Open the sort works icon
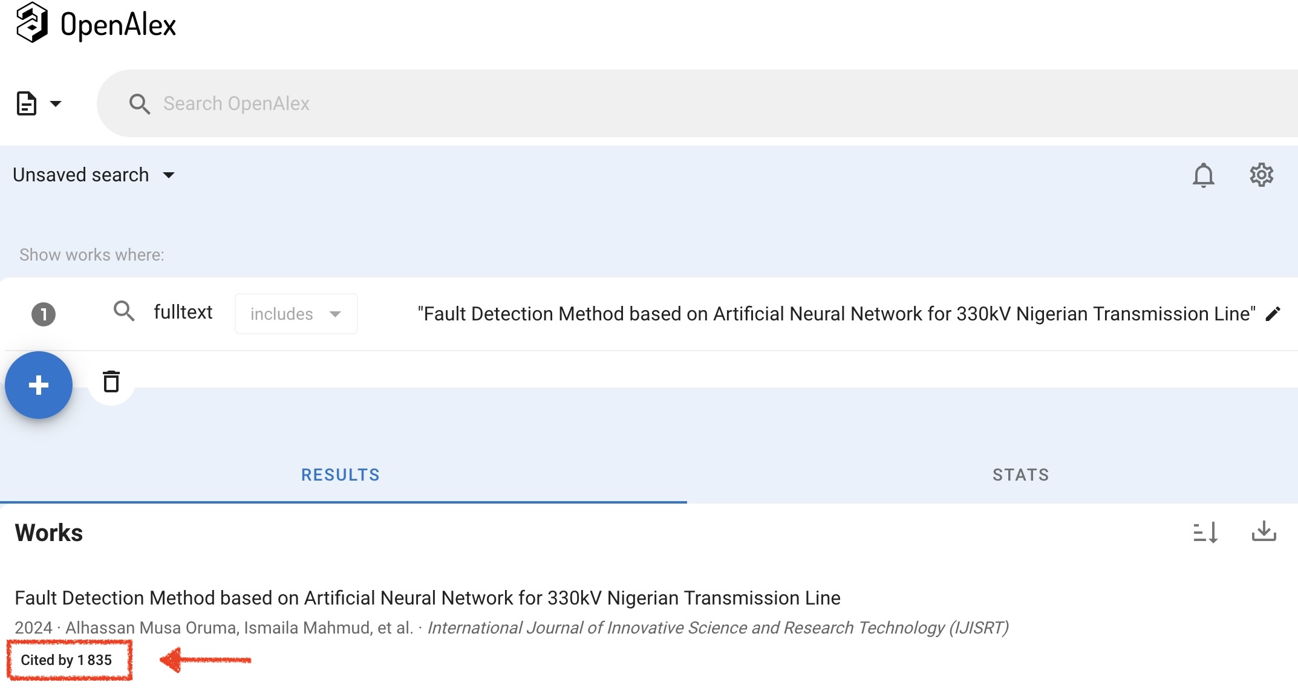This screenshot has width=1298, height=694. point(1205,533)
